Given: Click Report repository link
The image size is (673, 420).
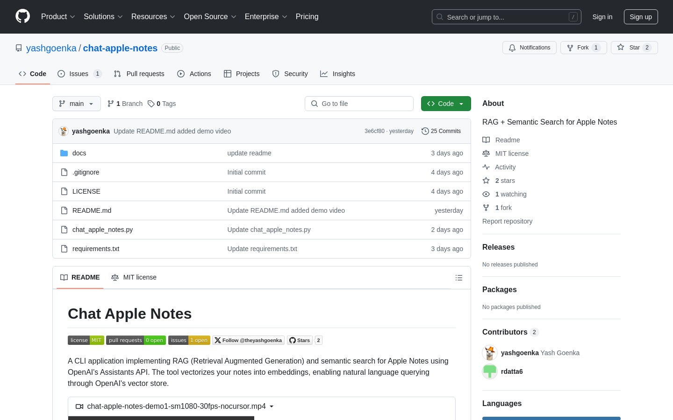Looking at the screenshot, I should 507,221.
